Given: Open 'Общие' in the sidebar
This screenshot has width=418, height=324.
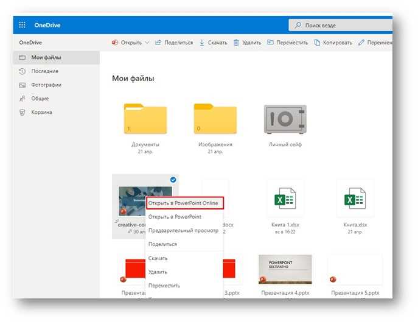Looking at the screenshot, I should [40, 98].
